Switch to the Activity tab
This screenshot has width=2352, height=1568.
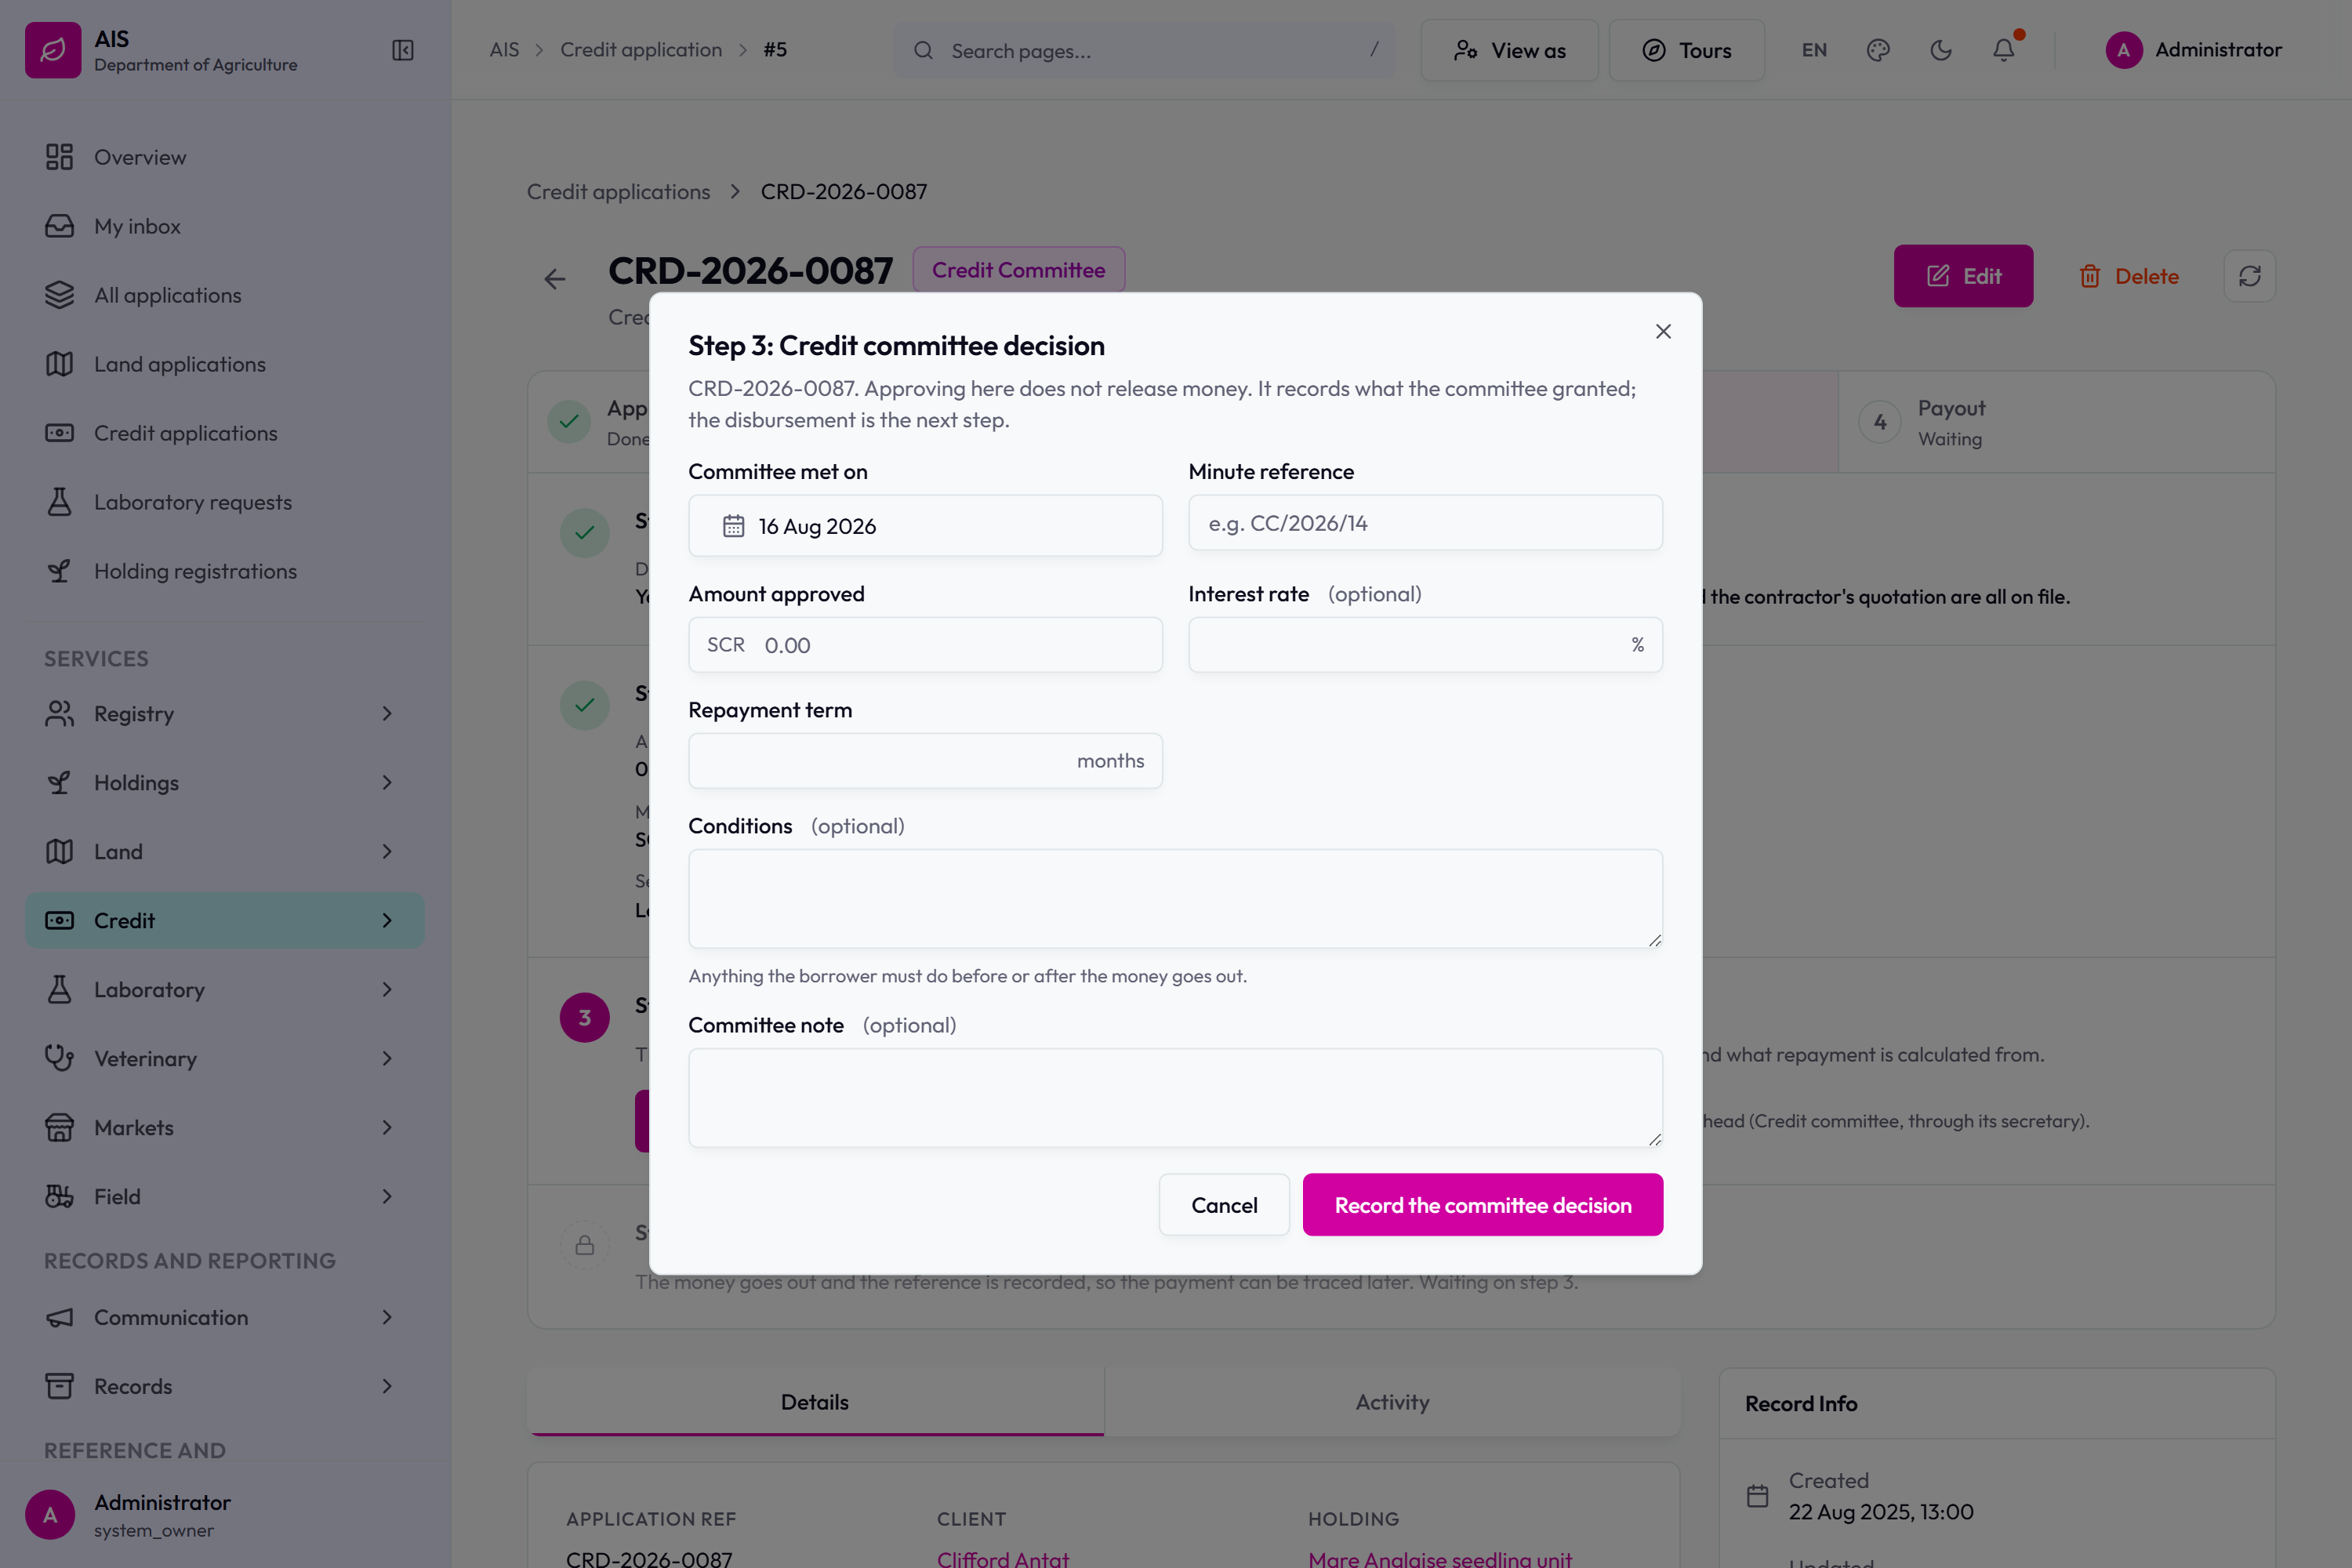pos(1392,1402)
